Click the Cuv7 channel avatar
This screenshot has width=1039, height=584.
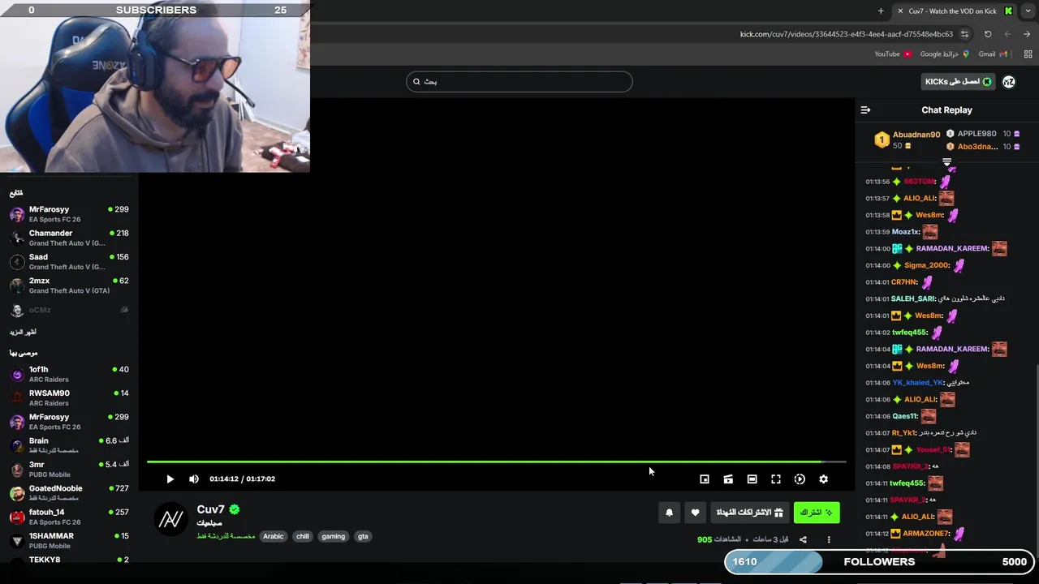170,520
